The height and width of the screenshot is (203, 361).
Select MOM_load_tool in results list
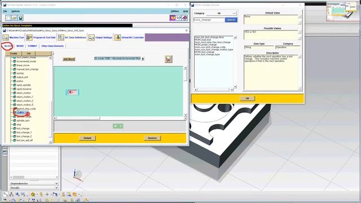tap(202, 39)
